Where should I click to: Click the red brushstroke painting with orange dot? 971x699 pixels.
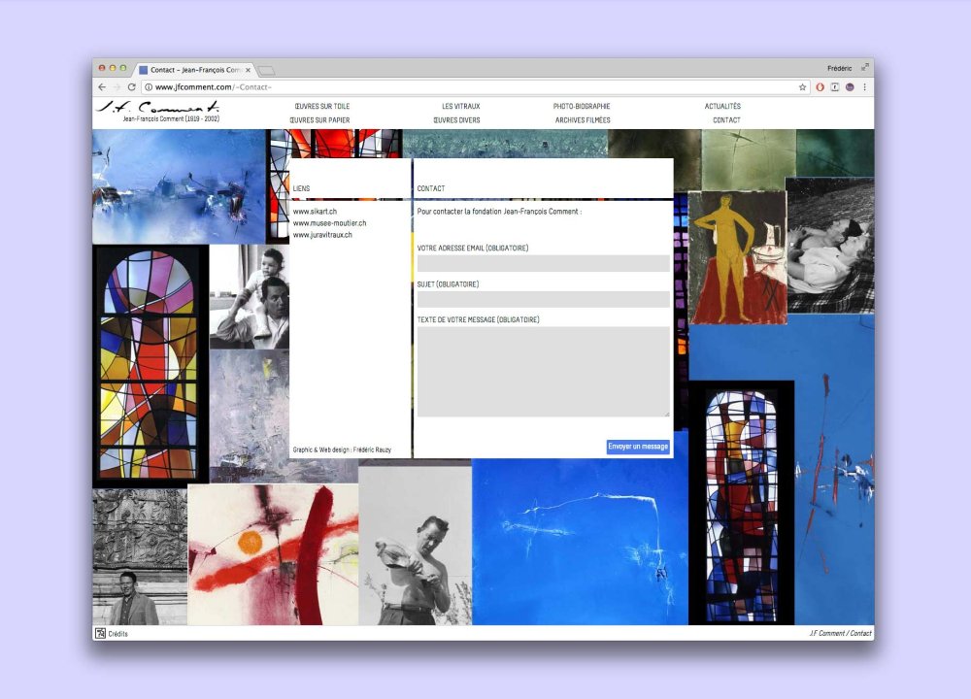pyautogui.click(x=273, y=554)
